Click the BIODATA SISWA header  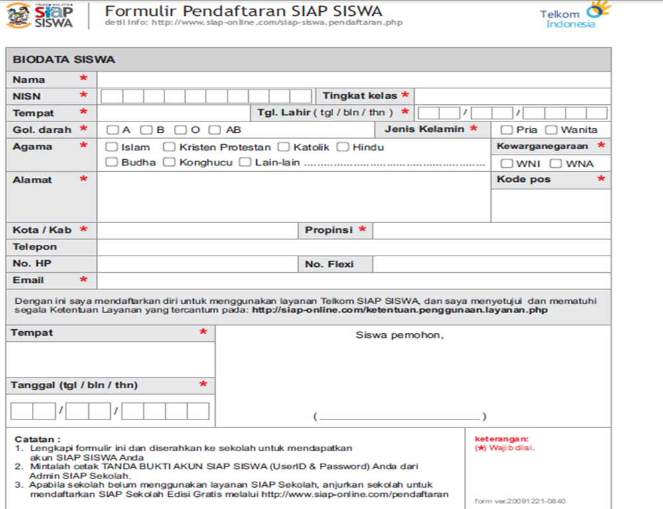coord(308,59)
